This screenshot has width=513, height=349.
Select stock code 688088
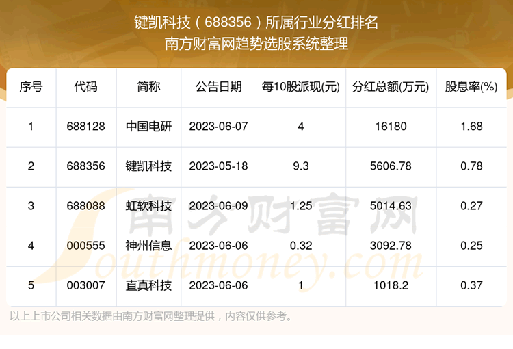[85, 206]
